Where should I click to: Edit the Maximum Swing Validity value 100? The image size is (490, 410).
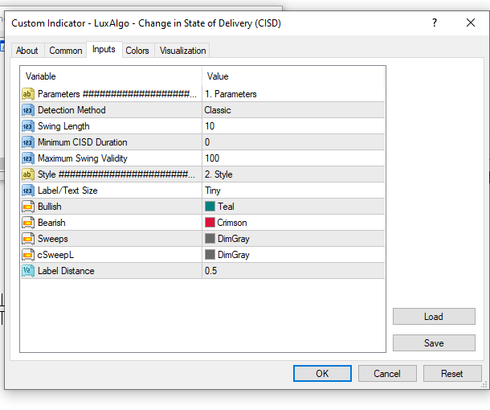[x=293, y=158]
